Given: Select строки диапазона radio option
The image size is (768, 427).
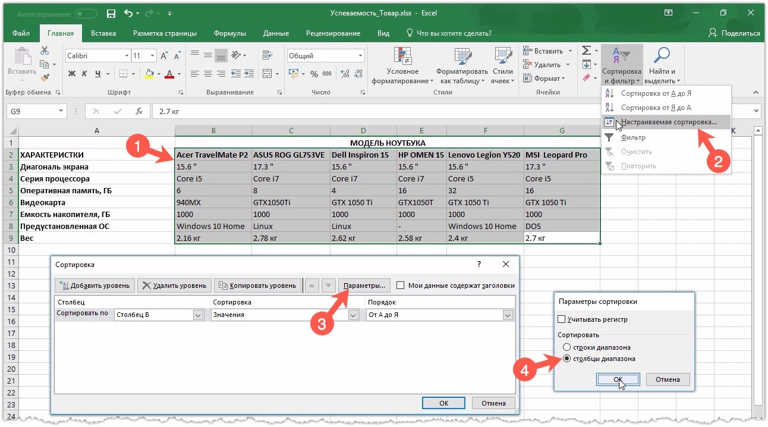Looking at the screenshot, I should (x=566, y=347).
